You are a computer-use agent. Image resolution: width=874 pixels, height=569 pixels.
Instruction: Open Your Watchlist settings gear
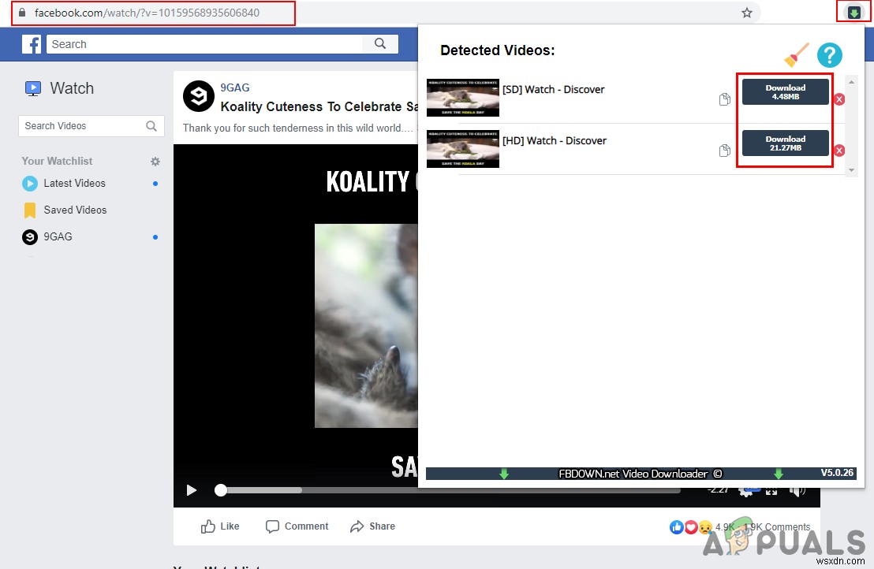[x=155, y=161]
